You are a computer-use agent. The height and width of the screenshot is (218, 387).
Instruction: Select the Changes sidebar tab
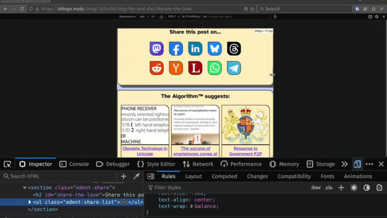[257, 176]
